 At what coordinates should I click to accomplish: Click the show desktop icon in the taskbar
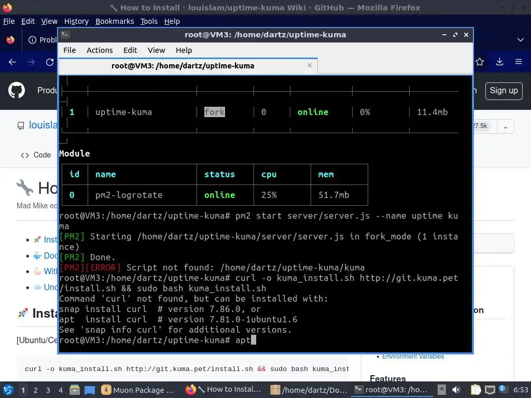click(90, 390)
